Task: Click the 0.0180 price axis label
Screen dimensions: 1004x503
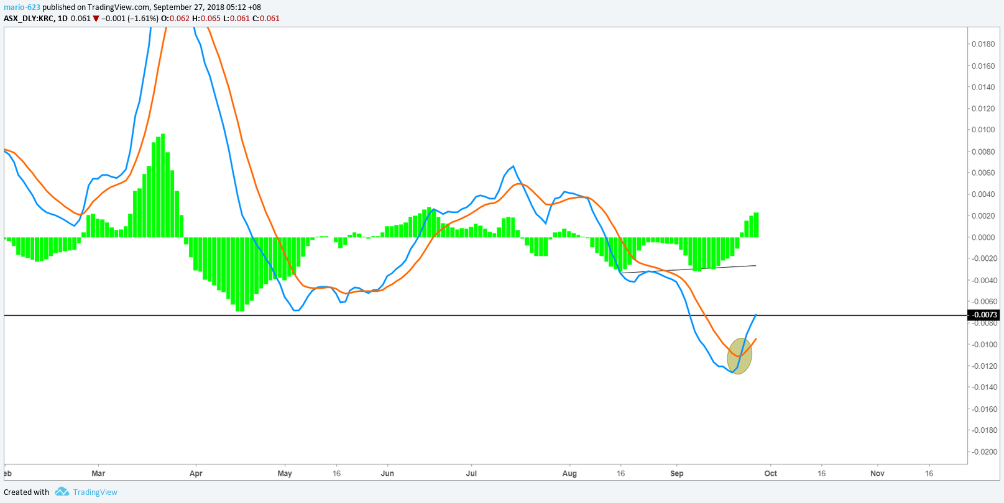Action: (x=983, y=44)
